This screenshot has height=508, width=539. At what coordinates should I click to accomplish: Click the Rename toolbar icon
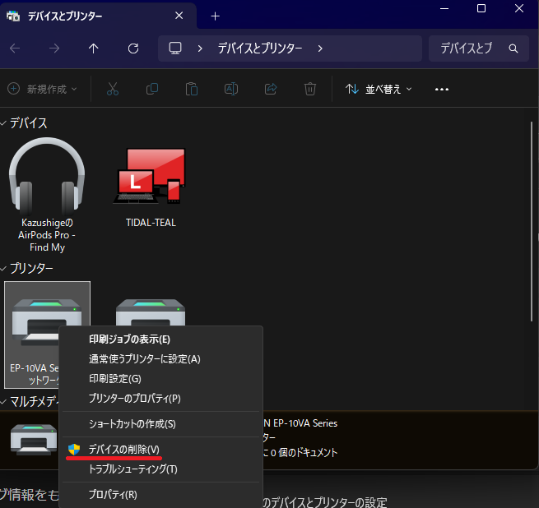(x=231, y=89)
